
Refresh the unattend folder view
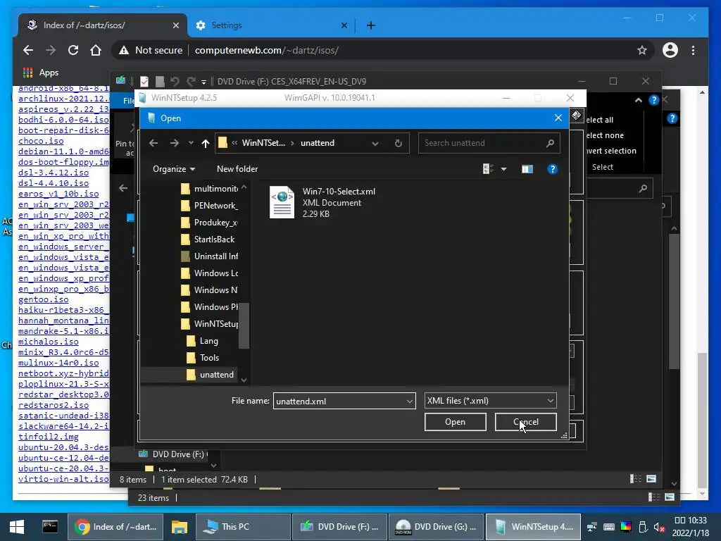point(399,143)
